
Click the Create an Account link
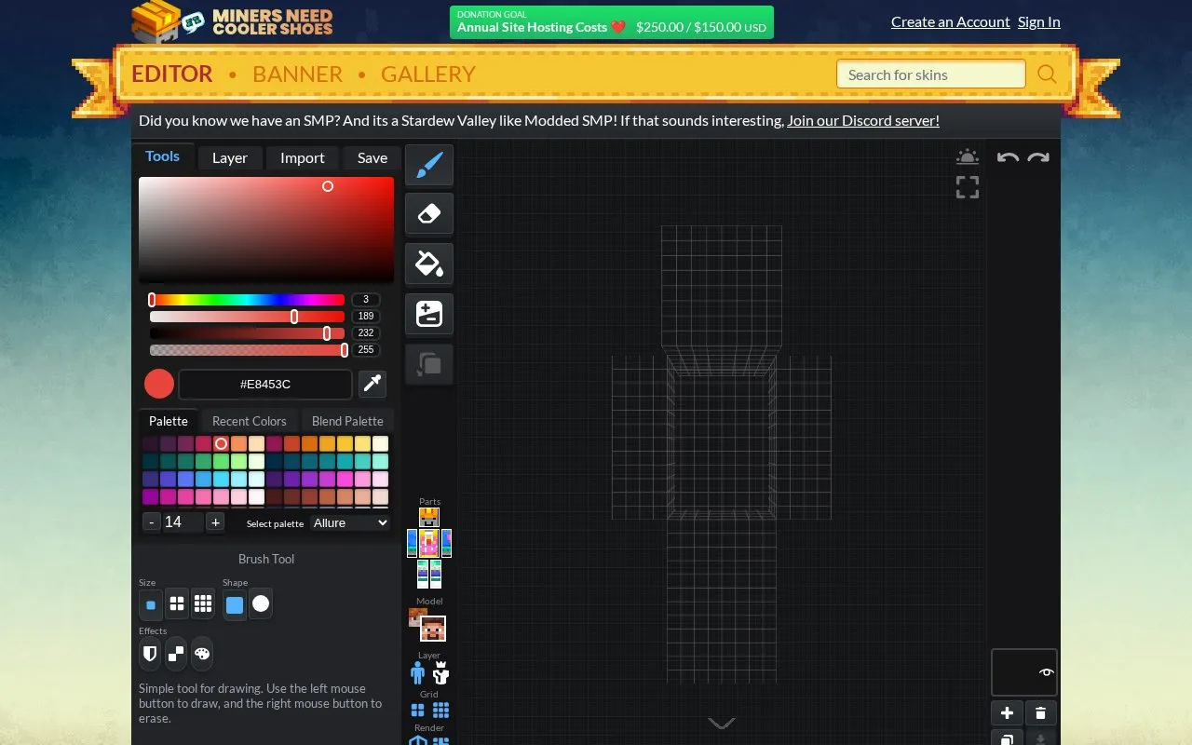tap(950, 21)
